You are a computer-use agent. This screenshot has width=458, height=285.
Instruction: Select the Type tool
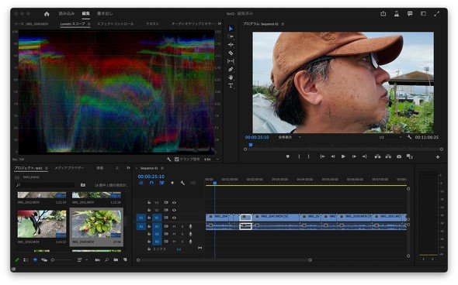pyautogui.click(x=231, y=86)
